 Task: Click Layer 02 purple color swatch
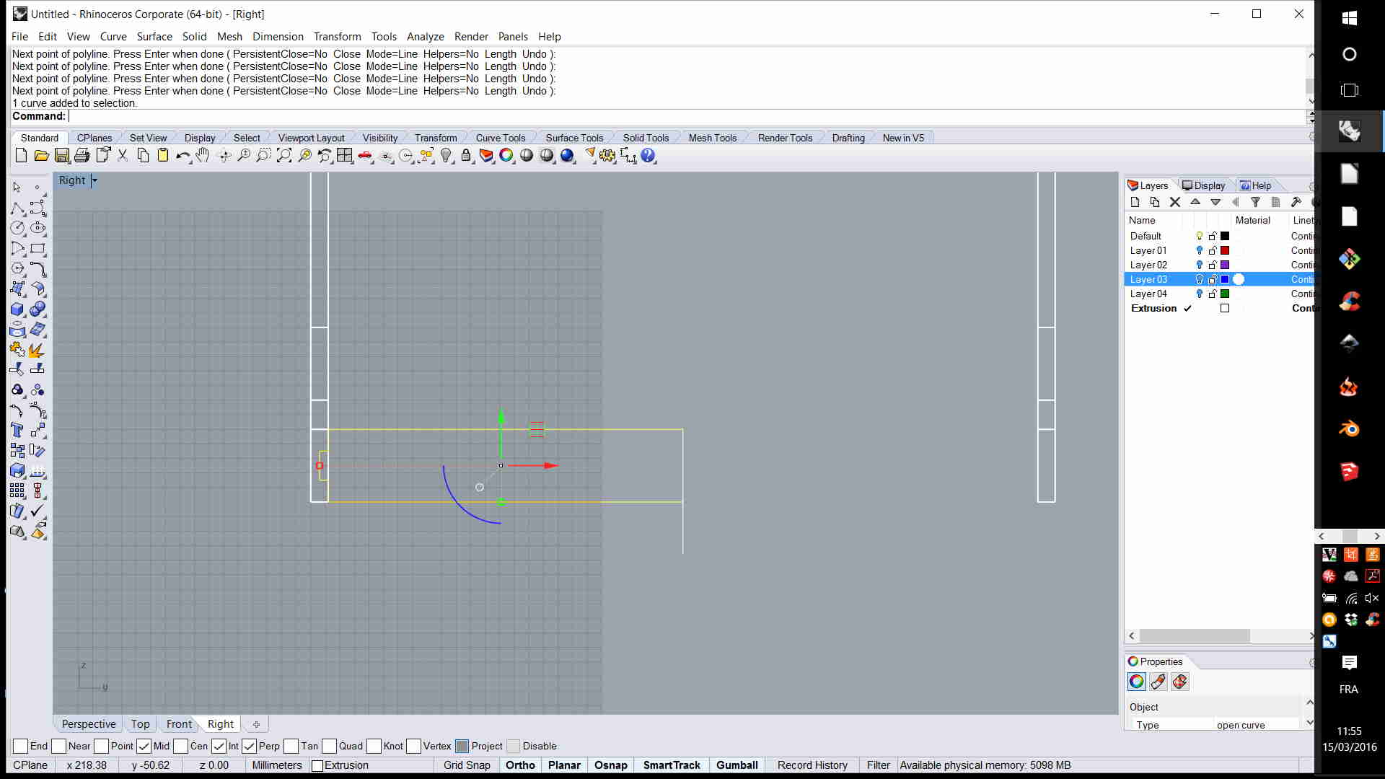[1225, 265]
